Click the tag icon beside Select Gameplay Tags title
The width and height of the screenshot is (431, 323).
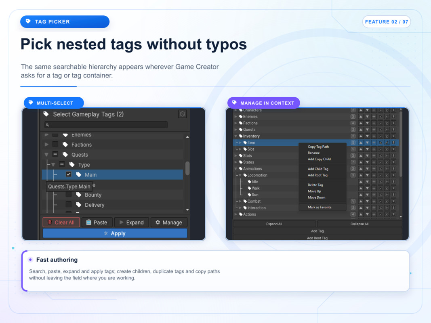point(46,114)
